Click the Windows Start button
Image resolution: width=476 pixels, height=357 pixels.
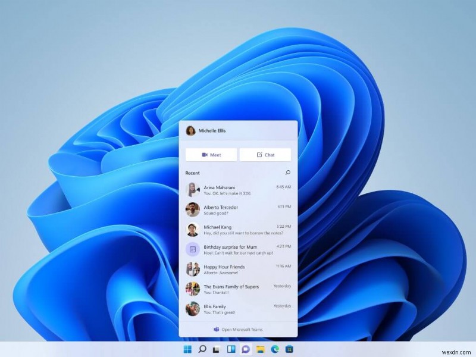[188, 348]
